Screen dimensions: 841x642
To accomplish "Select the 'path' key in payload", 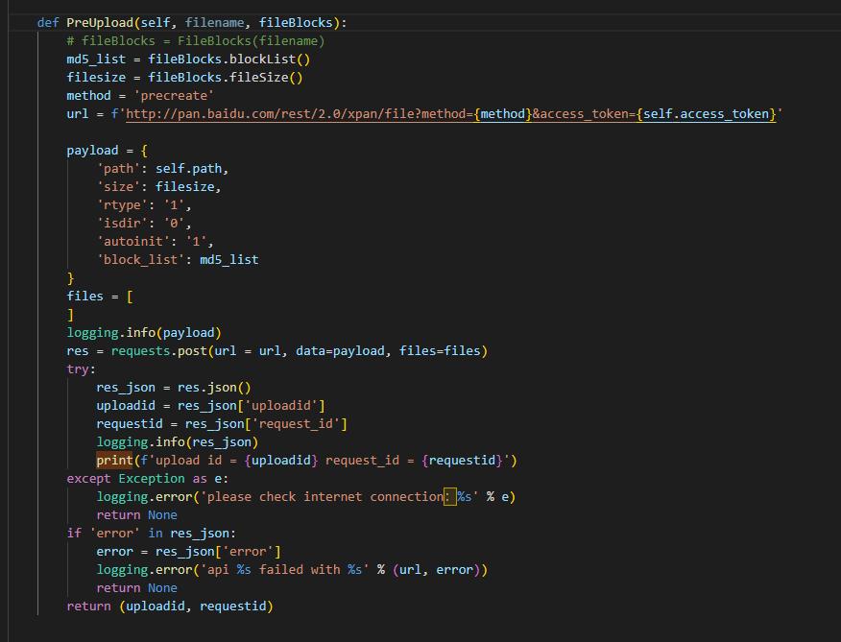I will click(118, 169).
